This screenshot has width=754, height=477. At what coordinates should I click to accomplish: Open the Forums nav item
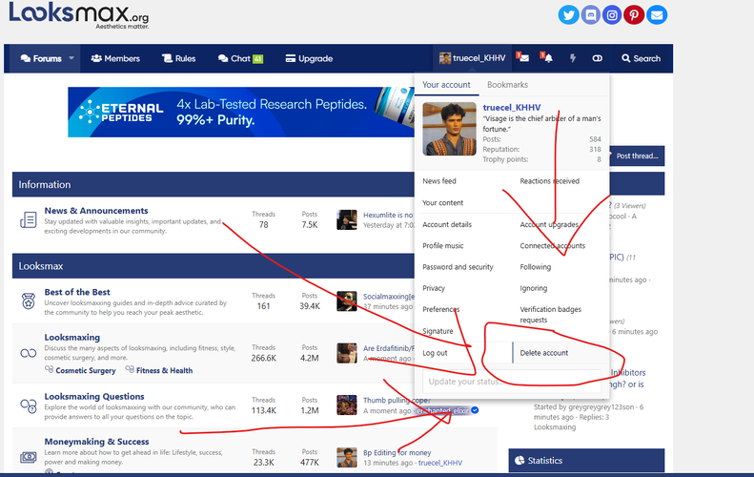[x=41, y=58]
